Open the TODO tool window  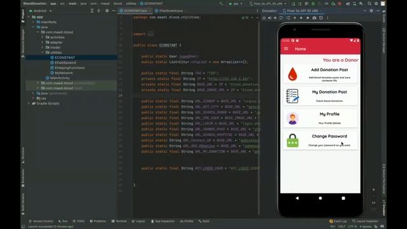pyautogui.click(x=79, y=221)
